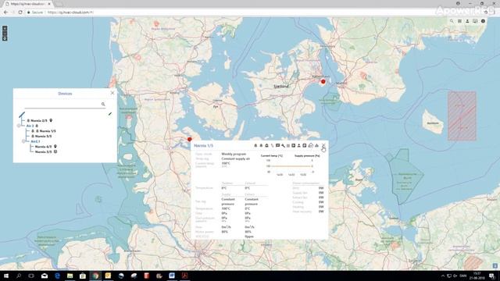
Task: Click the outlined bell icon in the Narnia 1/5 toolbar
Action: coord(267,146)
